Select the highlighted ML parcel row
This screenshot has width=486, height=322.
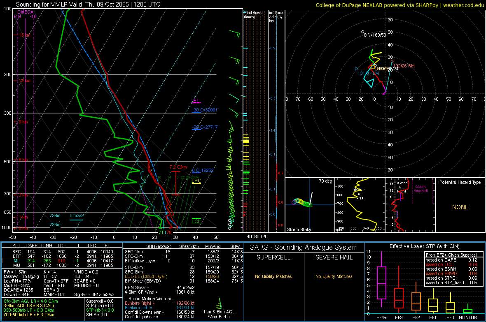[x=62, y=261]
